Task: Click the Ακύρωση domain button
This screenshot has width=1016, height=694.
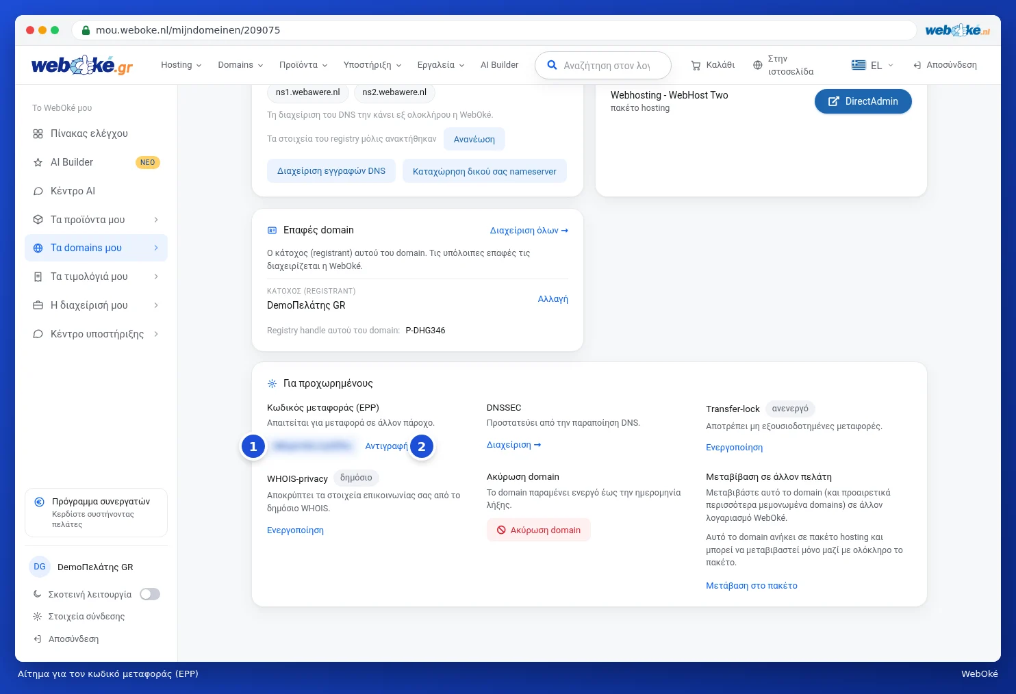Action: pos(538,530)
